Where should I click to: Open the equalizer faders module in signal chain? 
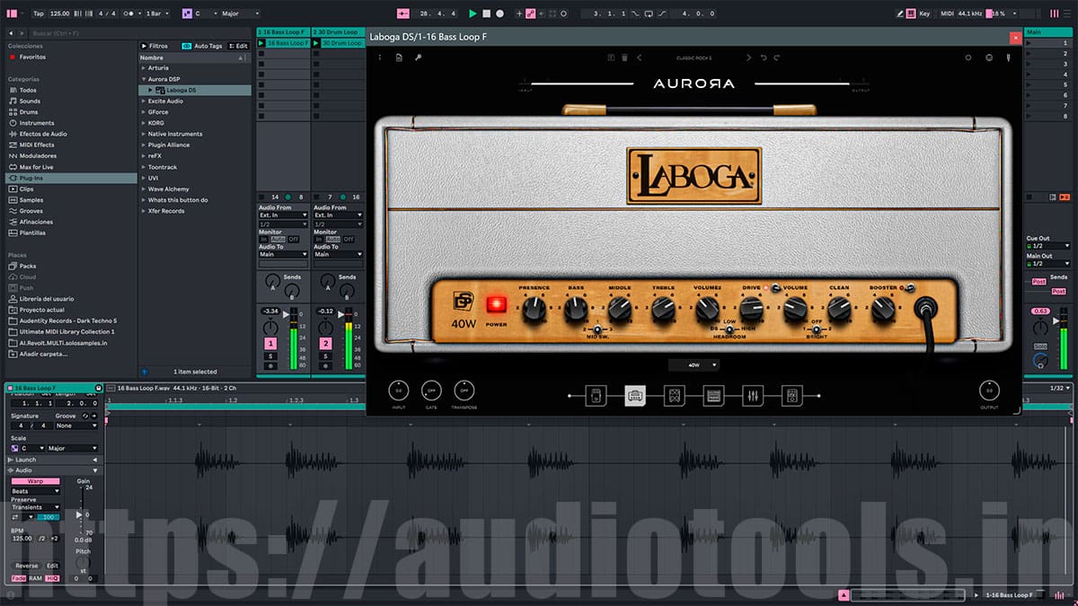[753, 395]
